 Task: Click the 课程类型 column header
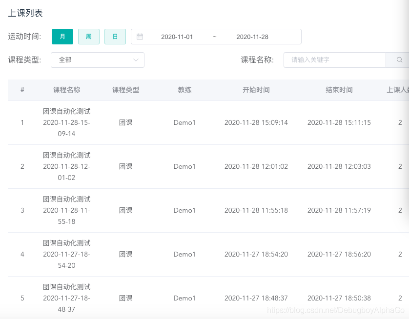pos(126,90)
